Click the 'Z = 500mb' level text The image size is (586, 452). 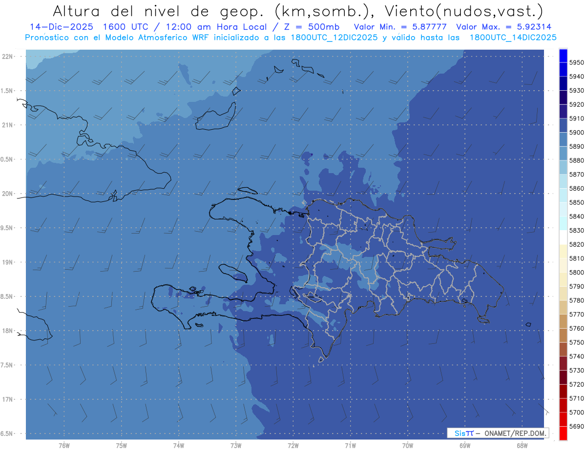(x=311, y=27)
